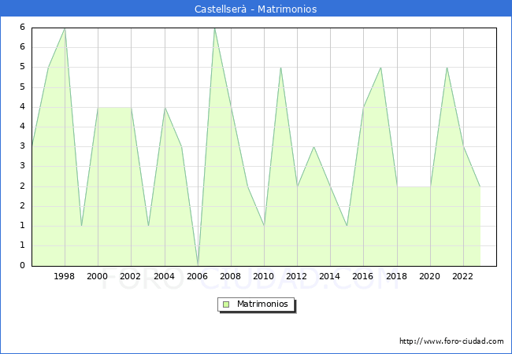Click the 2006 zero-value data point
Viewport: 512px width, 354px height.
click(x=198, y=265)
